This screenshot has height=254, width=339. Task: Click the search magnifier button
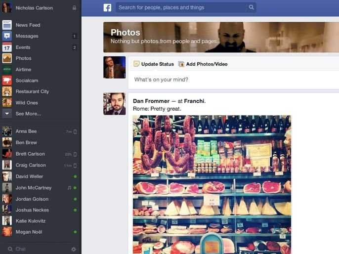[251, 7]
